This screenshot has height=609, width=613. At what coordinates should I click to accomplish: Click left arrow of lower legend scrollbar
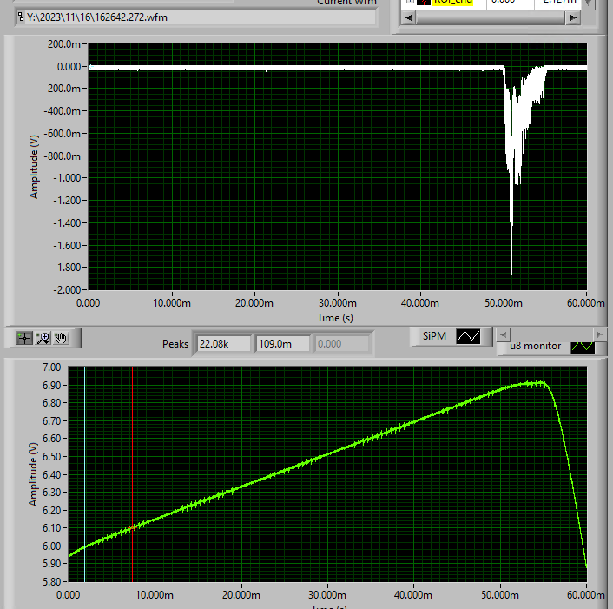503,334
